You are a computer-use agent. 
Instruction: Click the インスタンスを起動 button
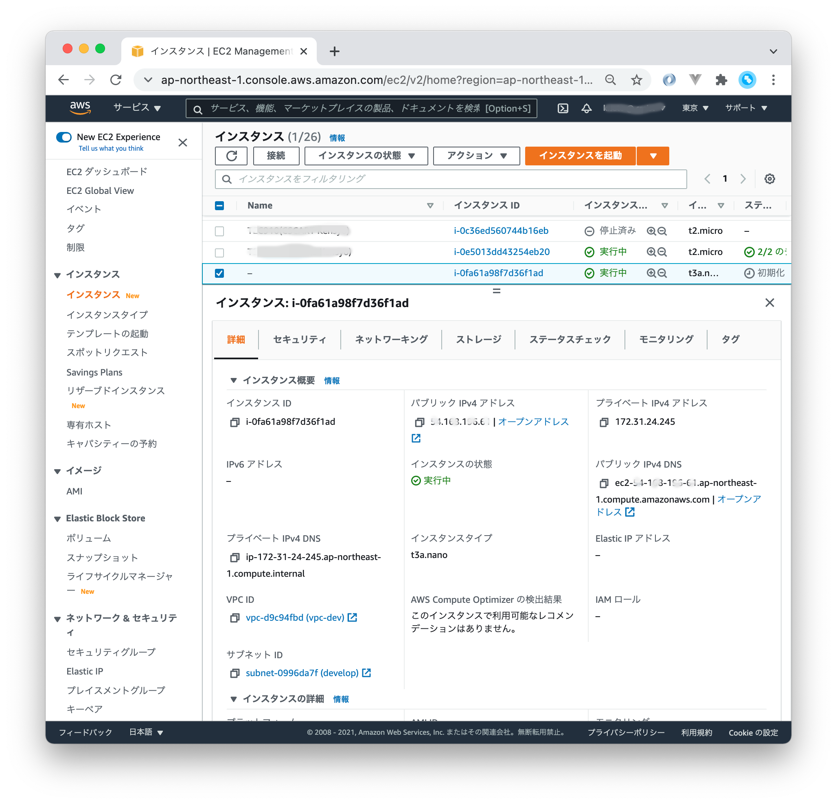click(580, 156)
